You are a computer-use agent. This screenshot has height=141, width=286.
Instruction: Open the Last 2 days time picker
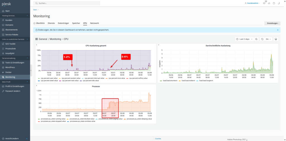(x=244, y=39)
